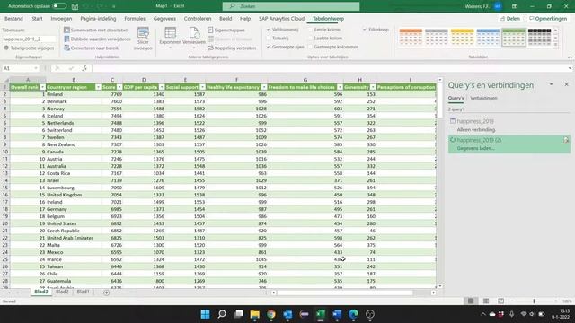The image size is (575, 323).
Task: Open the Windows Start menu
Action: point(206,314)
